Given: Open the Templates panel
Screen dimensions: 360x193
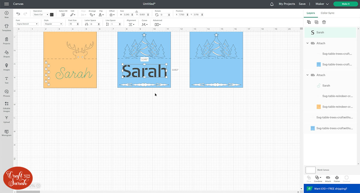Looking at the screenshot, I should pyautogui.click(x=7, y=28).
